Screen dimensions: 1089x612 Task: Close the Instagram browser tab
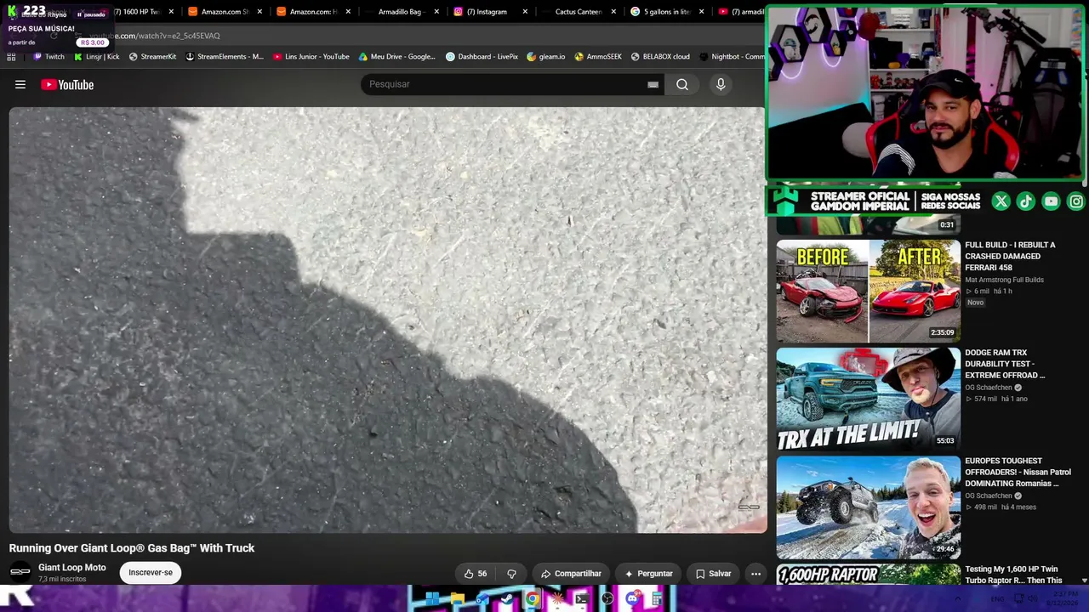(x=525, y=12)
